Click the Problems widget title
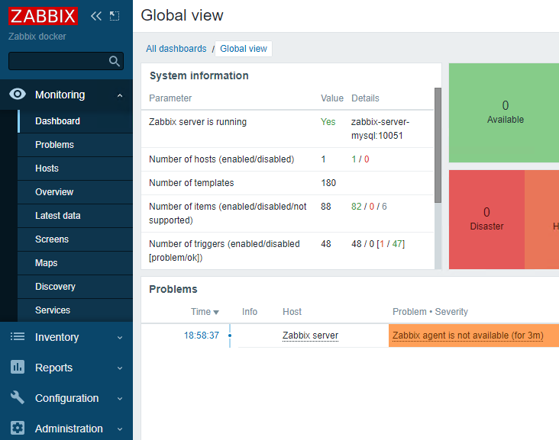 pos(173,289)
